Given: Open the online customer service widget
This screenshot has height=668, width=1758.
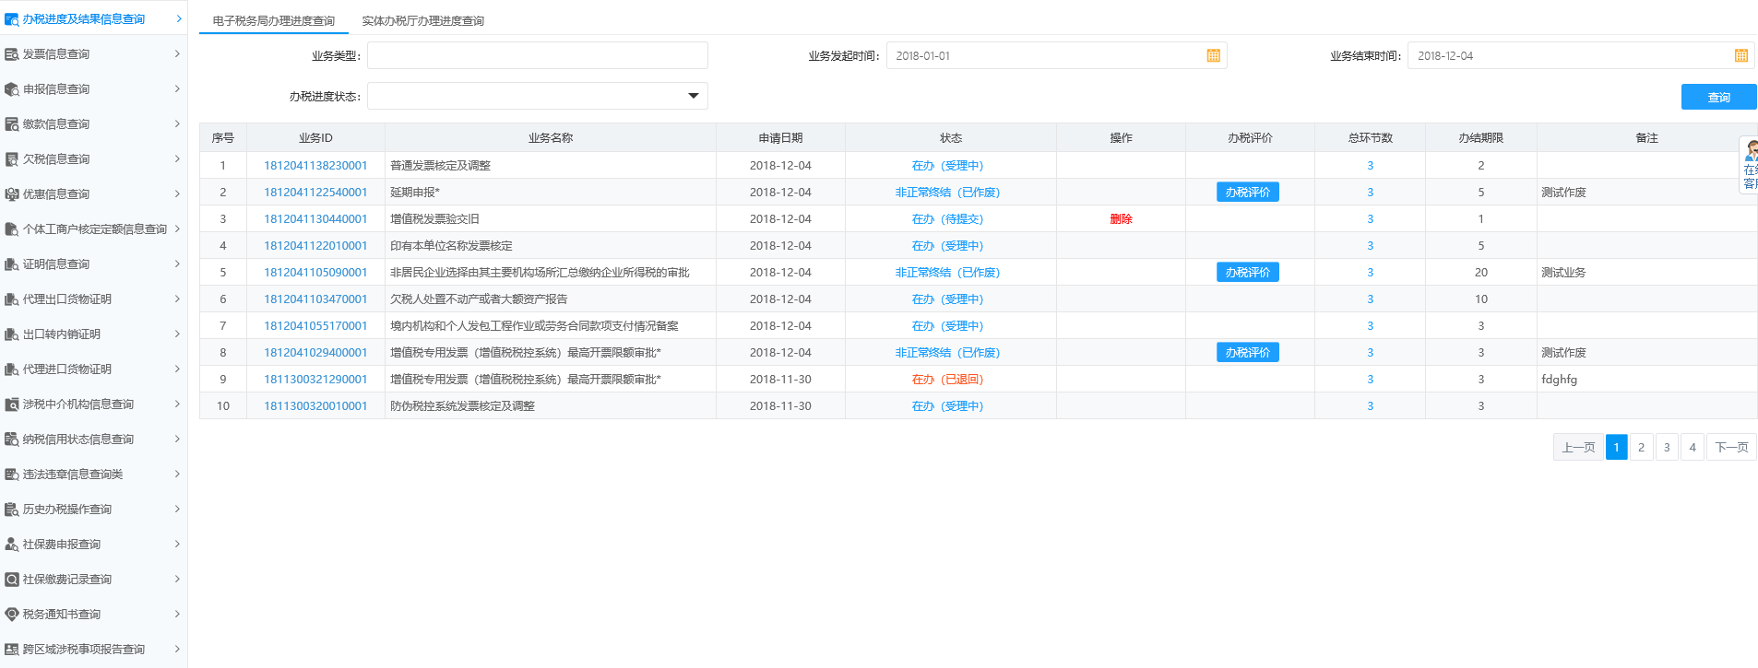Looking at the screenshot, I should tap(1749, 164).
